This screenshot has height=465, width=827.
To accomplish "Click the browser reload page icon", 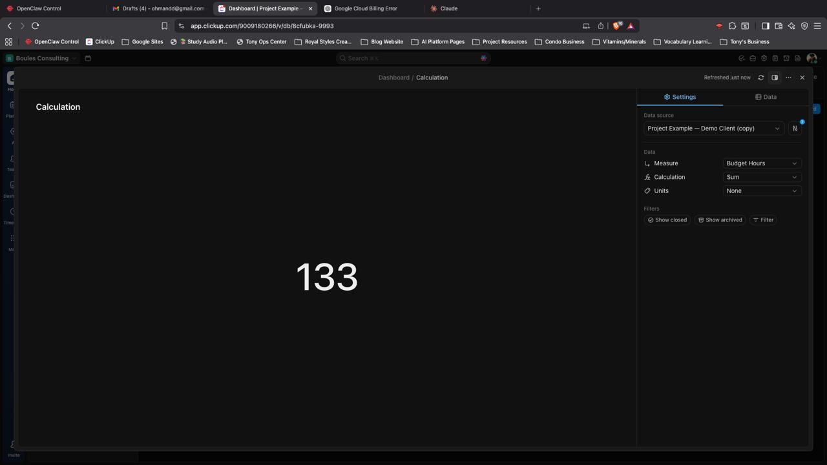I will click(36, 26).
